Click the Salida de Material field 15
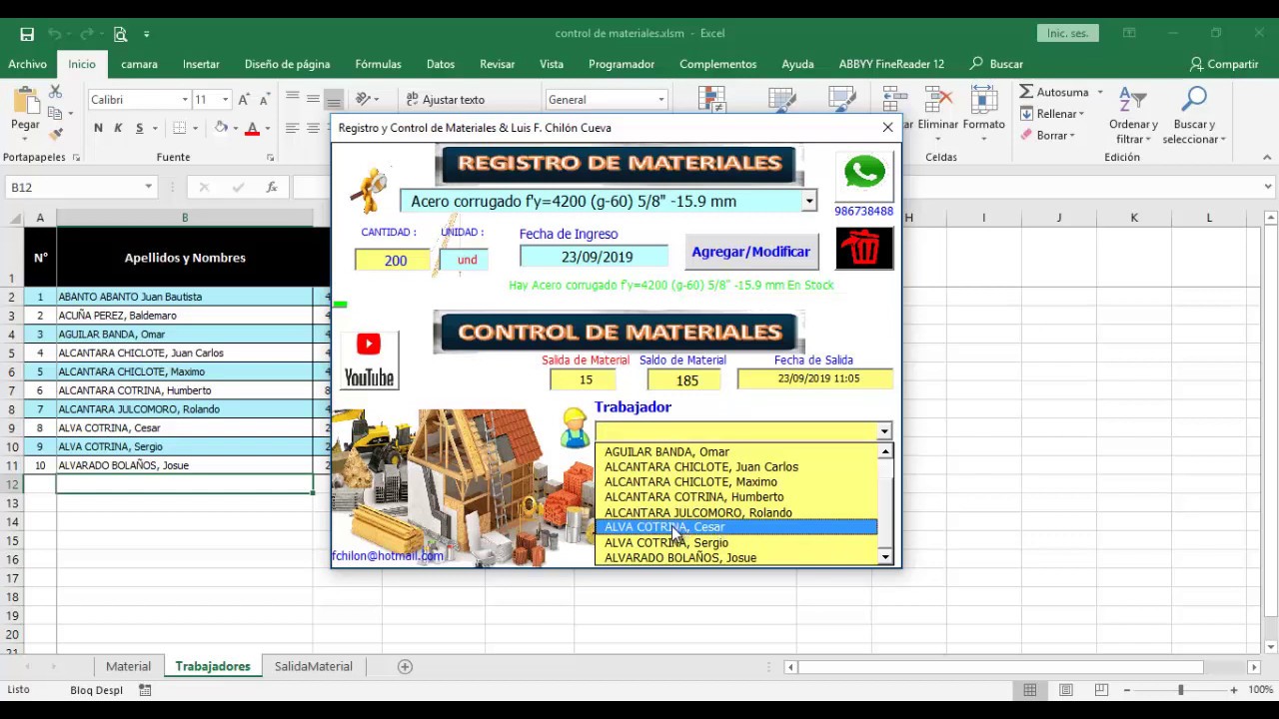This screenshot has width=1279, height=719. coord(586,379)
